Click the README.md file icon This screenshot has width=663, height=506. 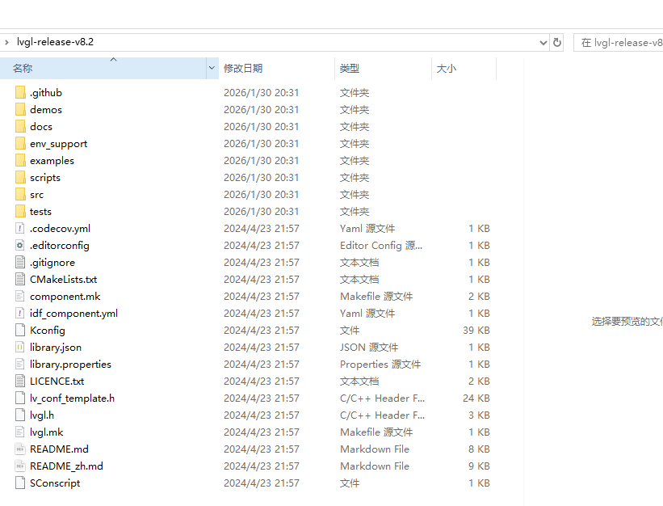click(x=20, y=449)
